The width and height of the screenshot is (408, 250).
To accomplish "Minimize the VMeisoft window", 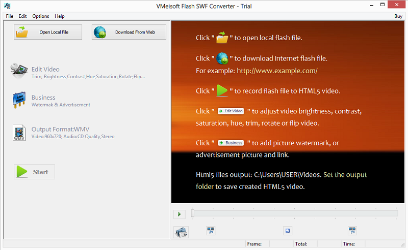I will click(372, 5).
